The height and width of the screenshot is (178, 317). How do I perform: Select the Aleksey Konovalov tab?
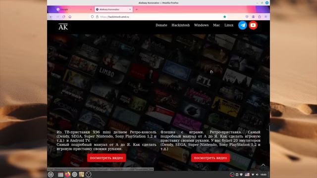113,9
